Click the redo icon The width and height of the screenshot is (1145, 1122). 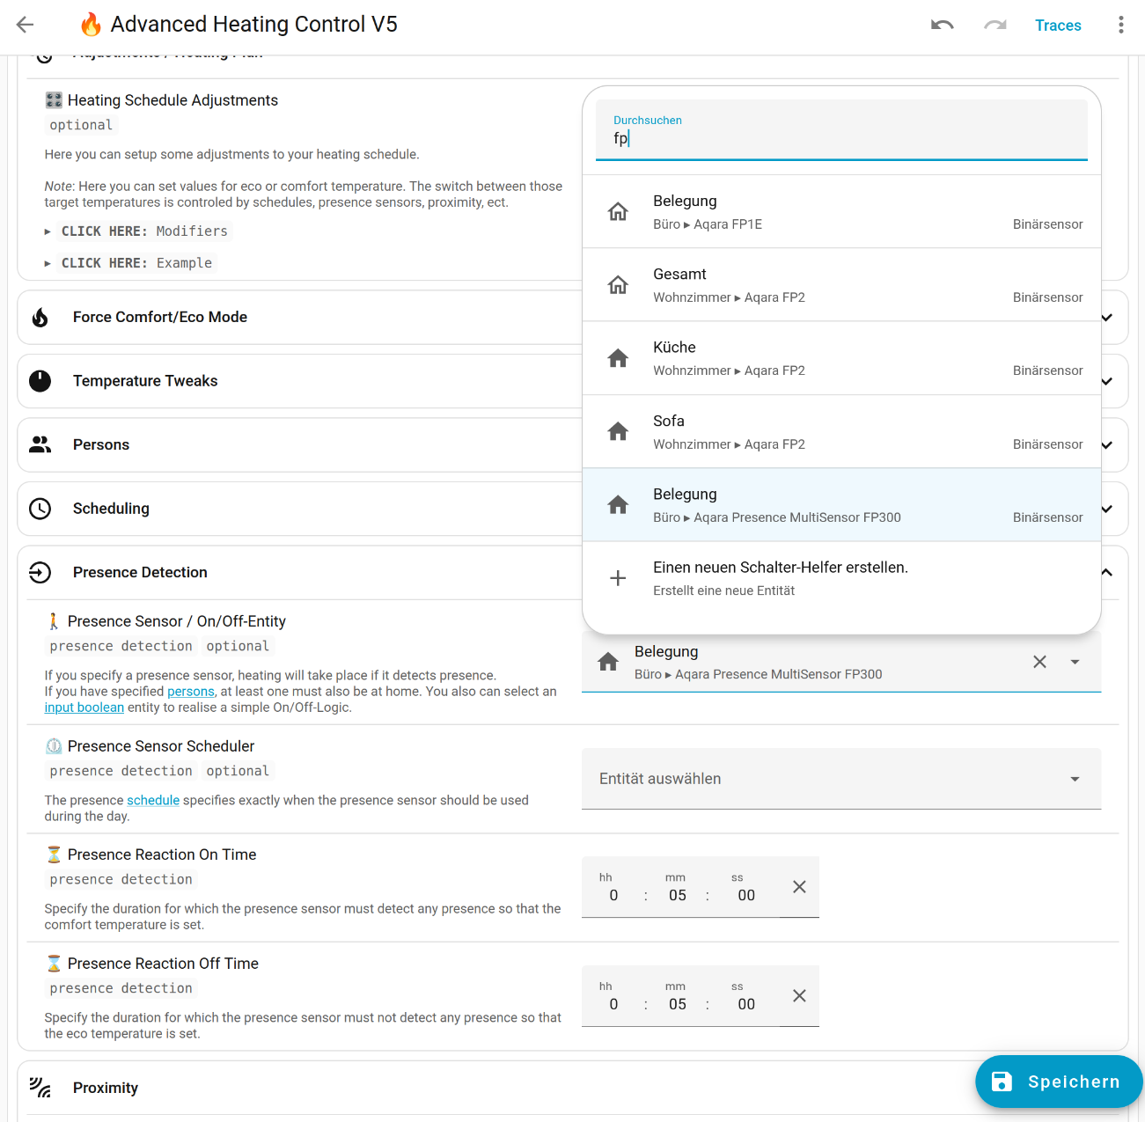995,25
